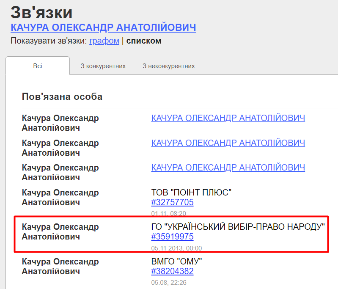This screenshot has height=289, width=338.
Task: Click the ВМГО "ОМУ" organization name
Action: coord(176,261)
